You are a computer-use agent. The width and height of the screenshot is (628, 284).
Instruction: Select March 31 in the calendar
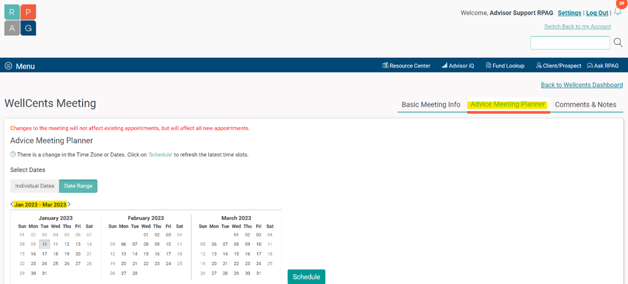(259, 273)
